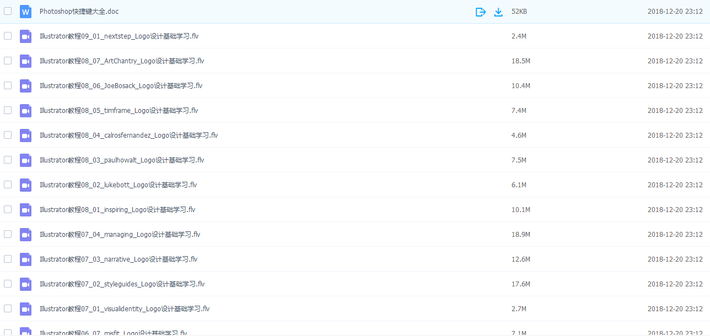Click the 6.1M size value
This screenshot has width=710, height=336.
click(519, 185)
